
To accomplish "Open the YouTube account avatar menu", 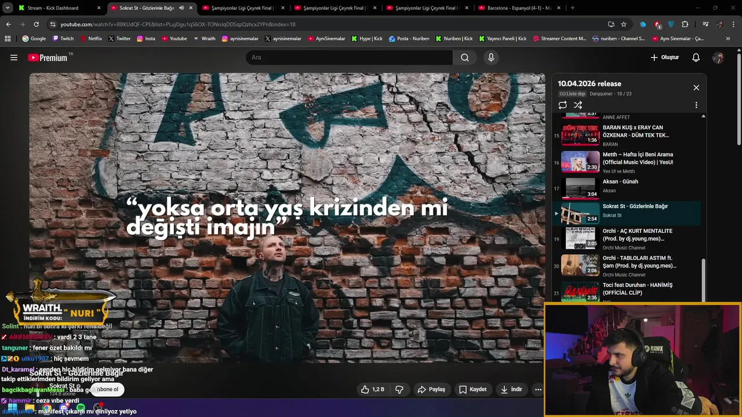I will [x=718, y=57].
